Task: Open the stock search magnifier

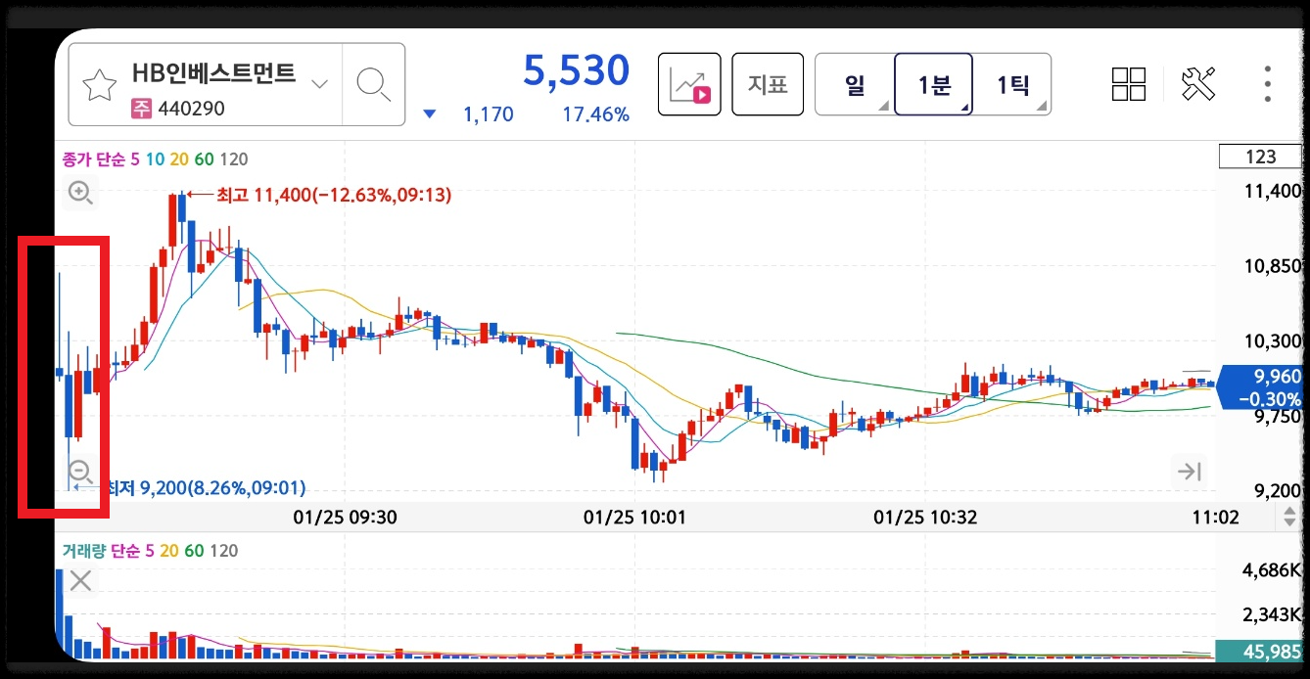Action: [373, 84]
